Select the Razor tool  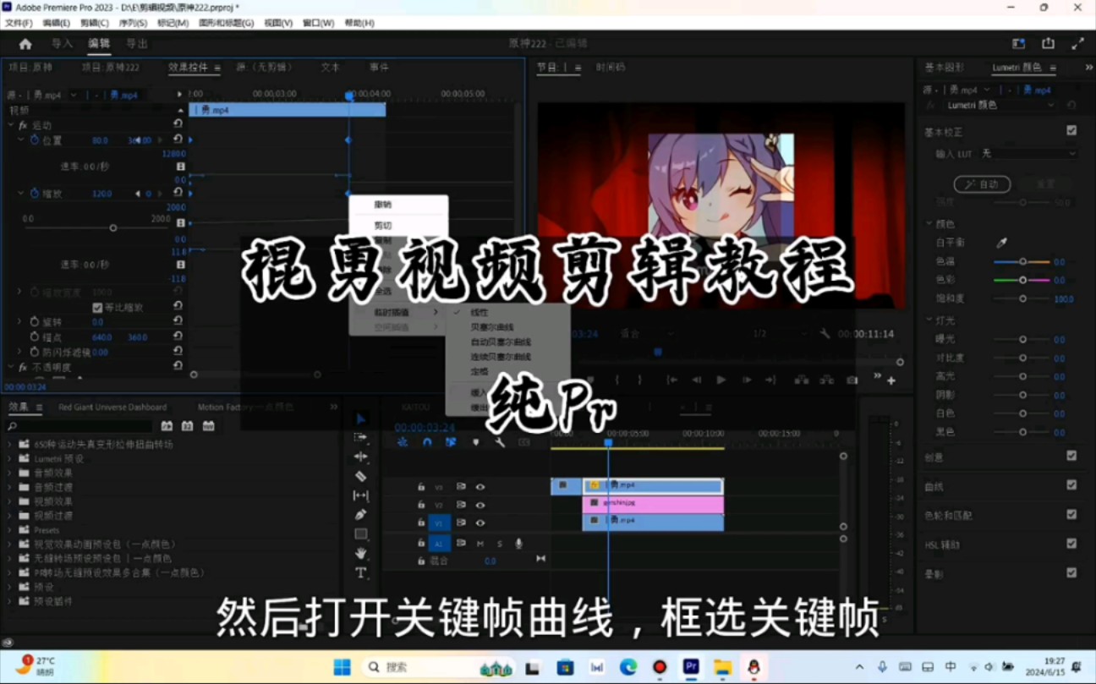coord(361,476)
